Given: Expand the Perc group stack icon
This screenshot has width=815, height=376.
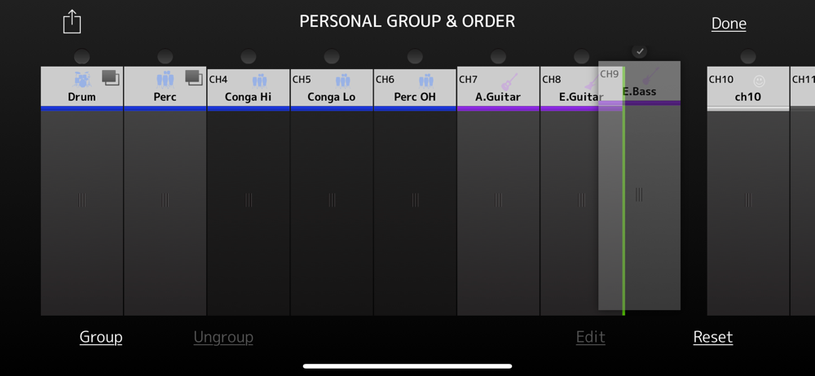Looking at the screenshot, I should (x=194, y=78).
